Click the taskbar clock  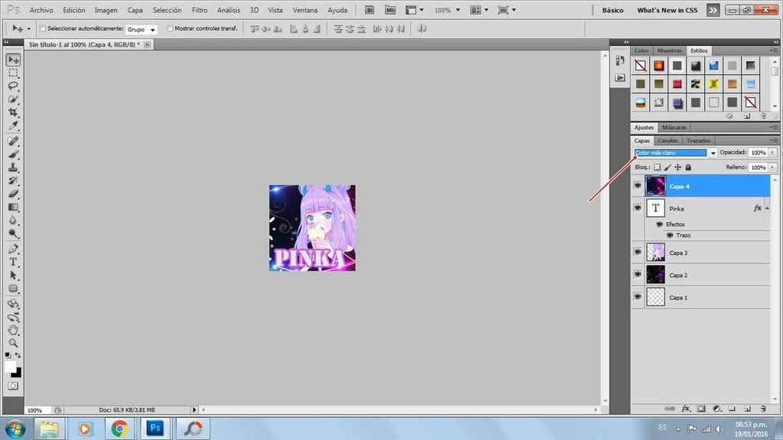pos(751,429)
